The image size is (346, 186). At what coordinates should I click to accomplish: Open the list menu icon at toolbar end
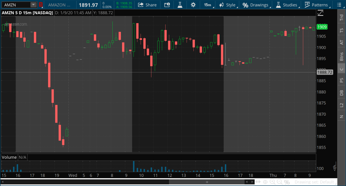point(339,5)
